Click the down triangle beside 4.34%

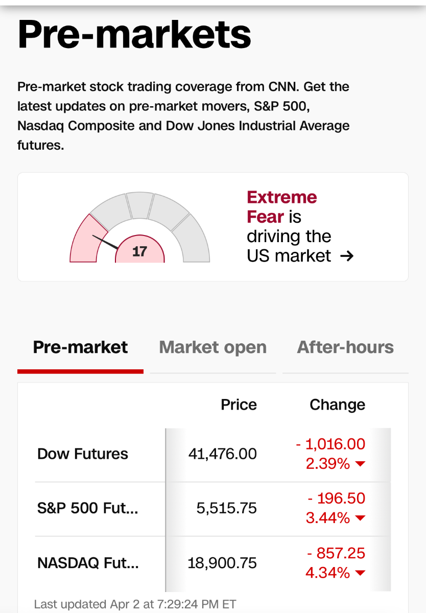tap(361, 573)
